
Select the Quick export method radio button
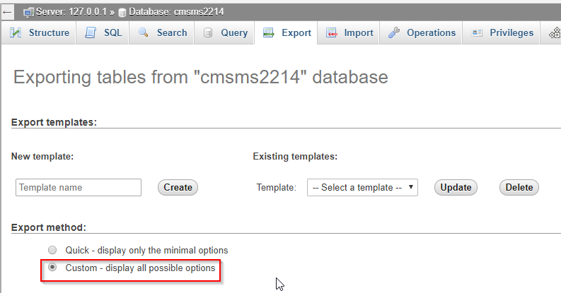[52, 250]
